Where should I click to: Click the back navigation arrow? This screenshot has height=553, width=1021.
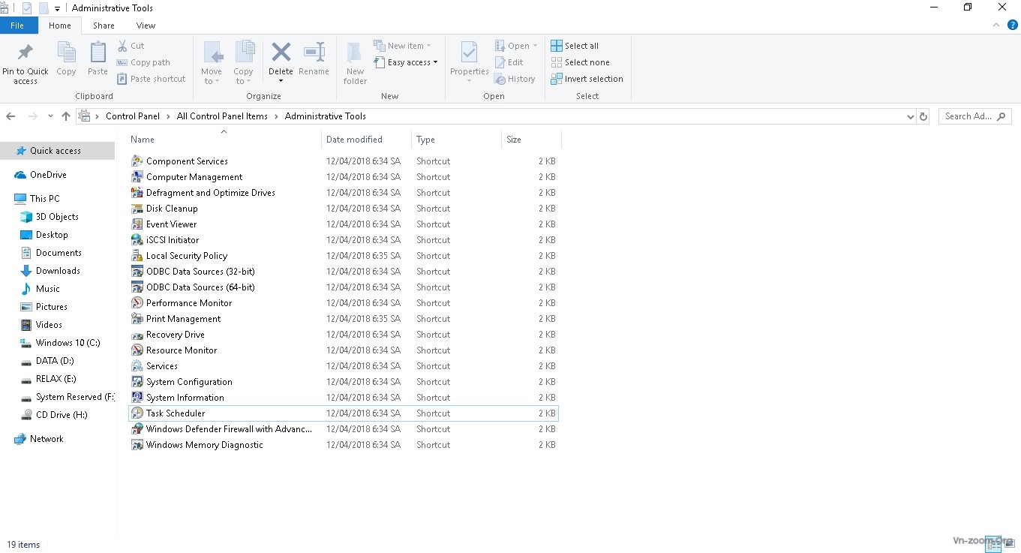[11, 116]
